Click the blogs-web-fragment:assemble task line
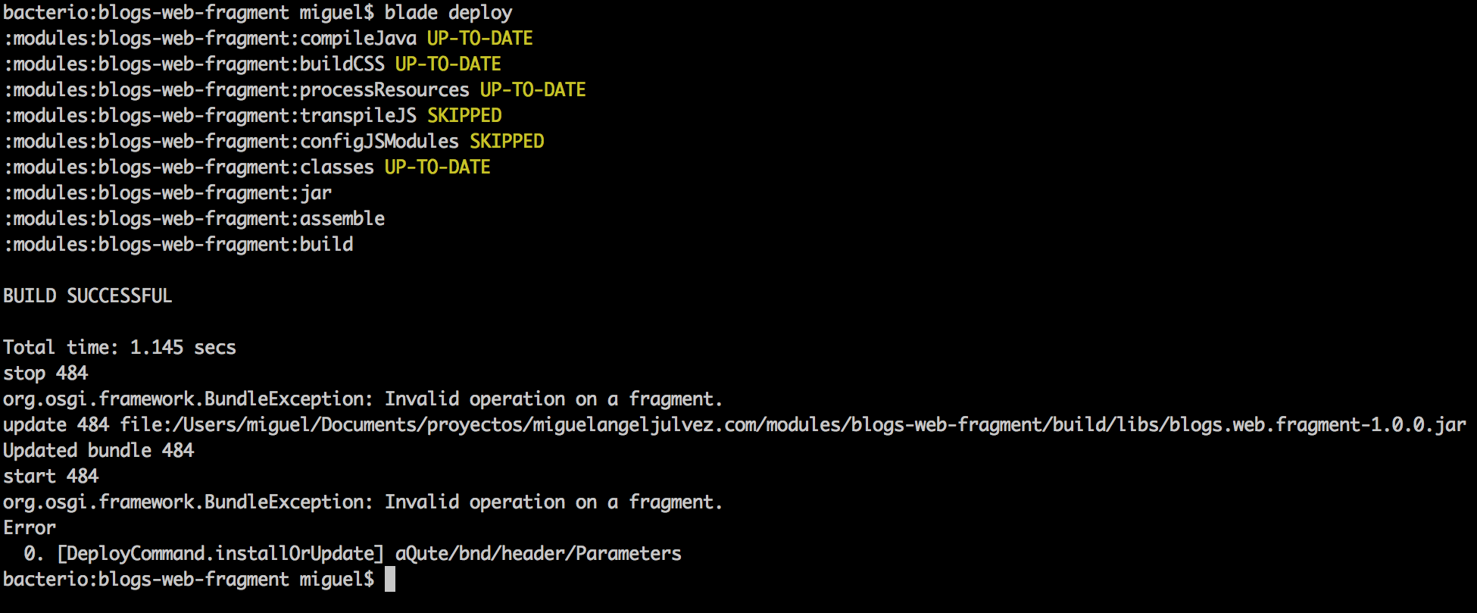Viewport: 1477px width, 613px height. pos(194,219)
